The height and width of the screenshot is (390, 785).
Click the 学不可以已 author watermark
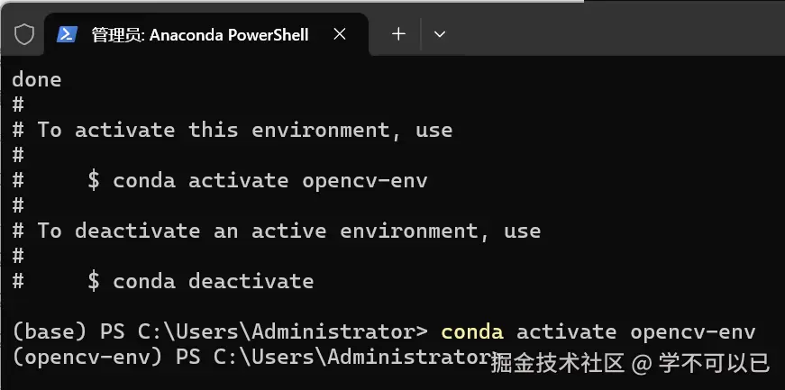pyautogui.click(x=713, y=363)
